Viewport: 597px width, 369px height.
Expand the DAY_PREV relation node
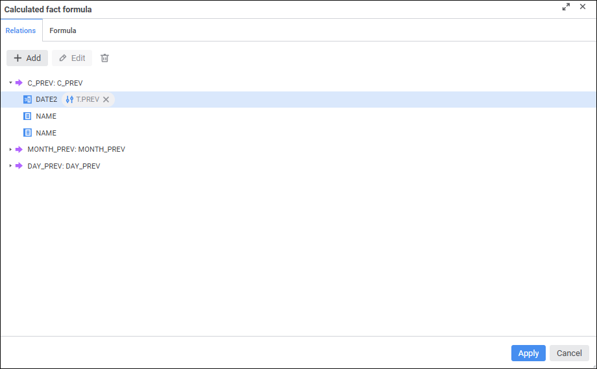click(10, 166)
